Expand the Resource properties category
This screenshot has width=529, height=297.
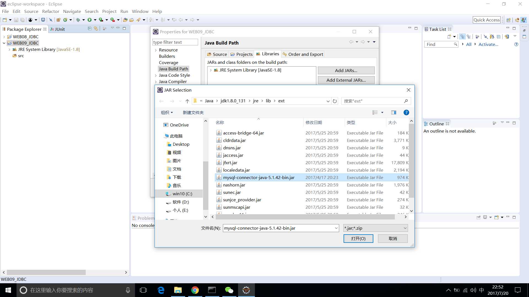(x=156, y=50)
